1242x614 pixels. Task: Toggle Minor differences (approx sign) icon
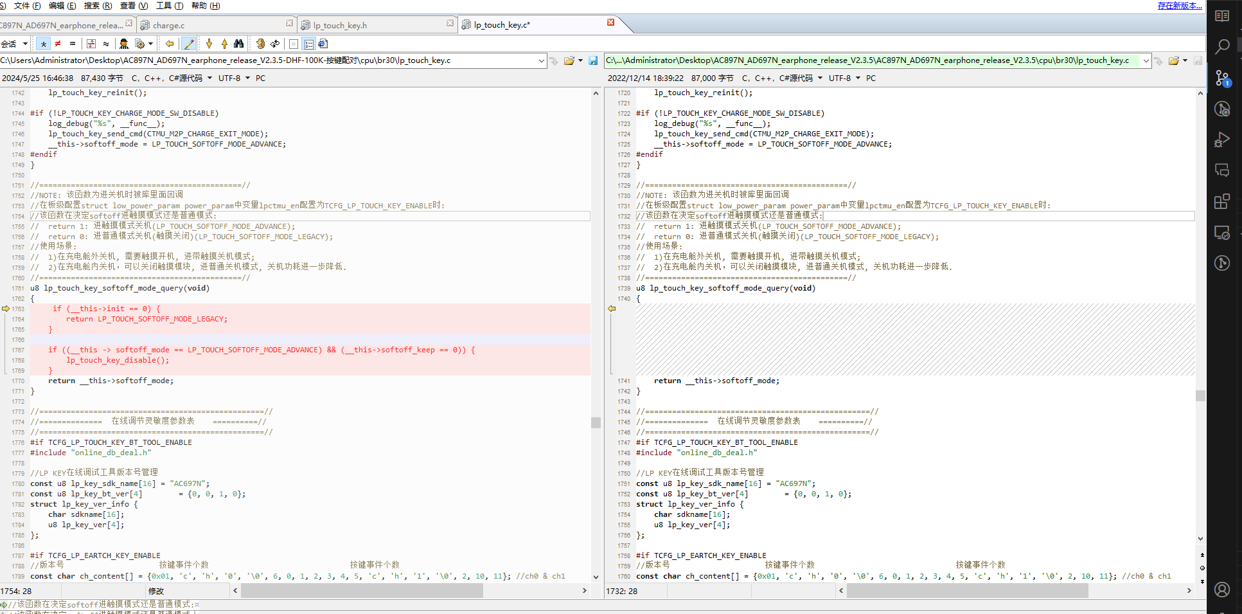(x=106, y=44)
